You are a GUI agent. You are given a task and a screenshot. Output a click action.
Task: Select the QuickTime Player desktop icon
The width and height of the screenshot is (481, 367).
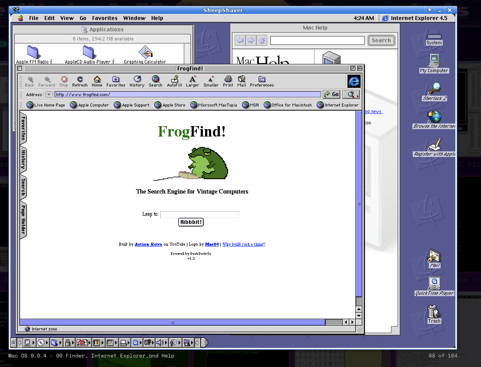[435, 287]
